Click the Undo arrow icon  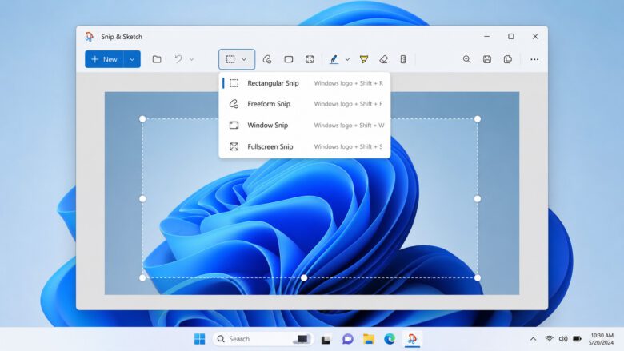(x=178, y=59)
